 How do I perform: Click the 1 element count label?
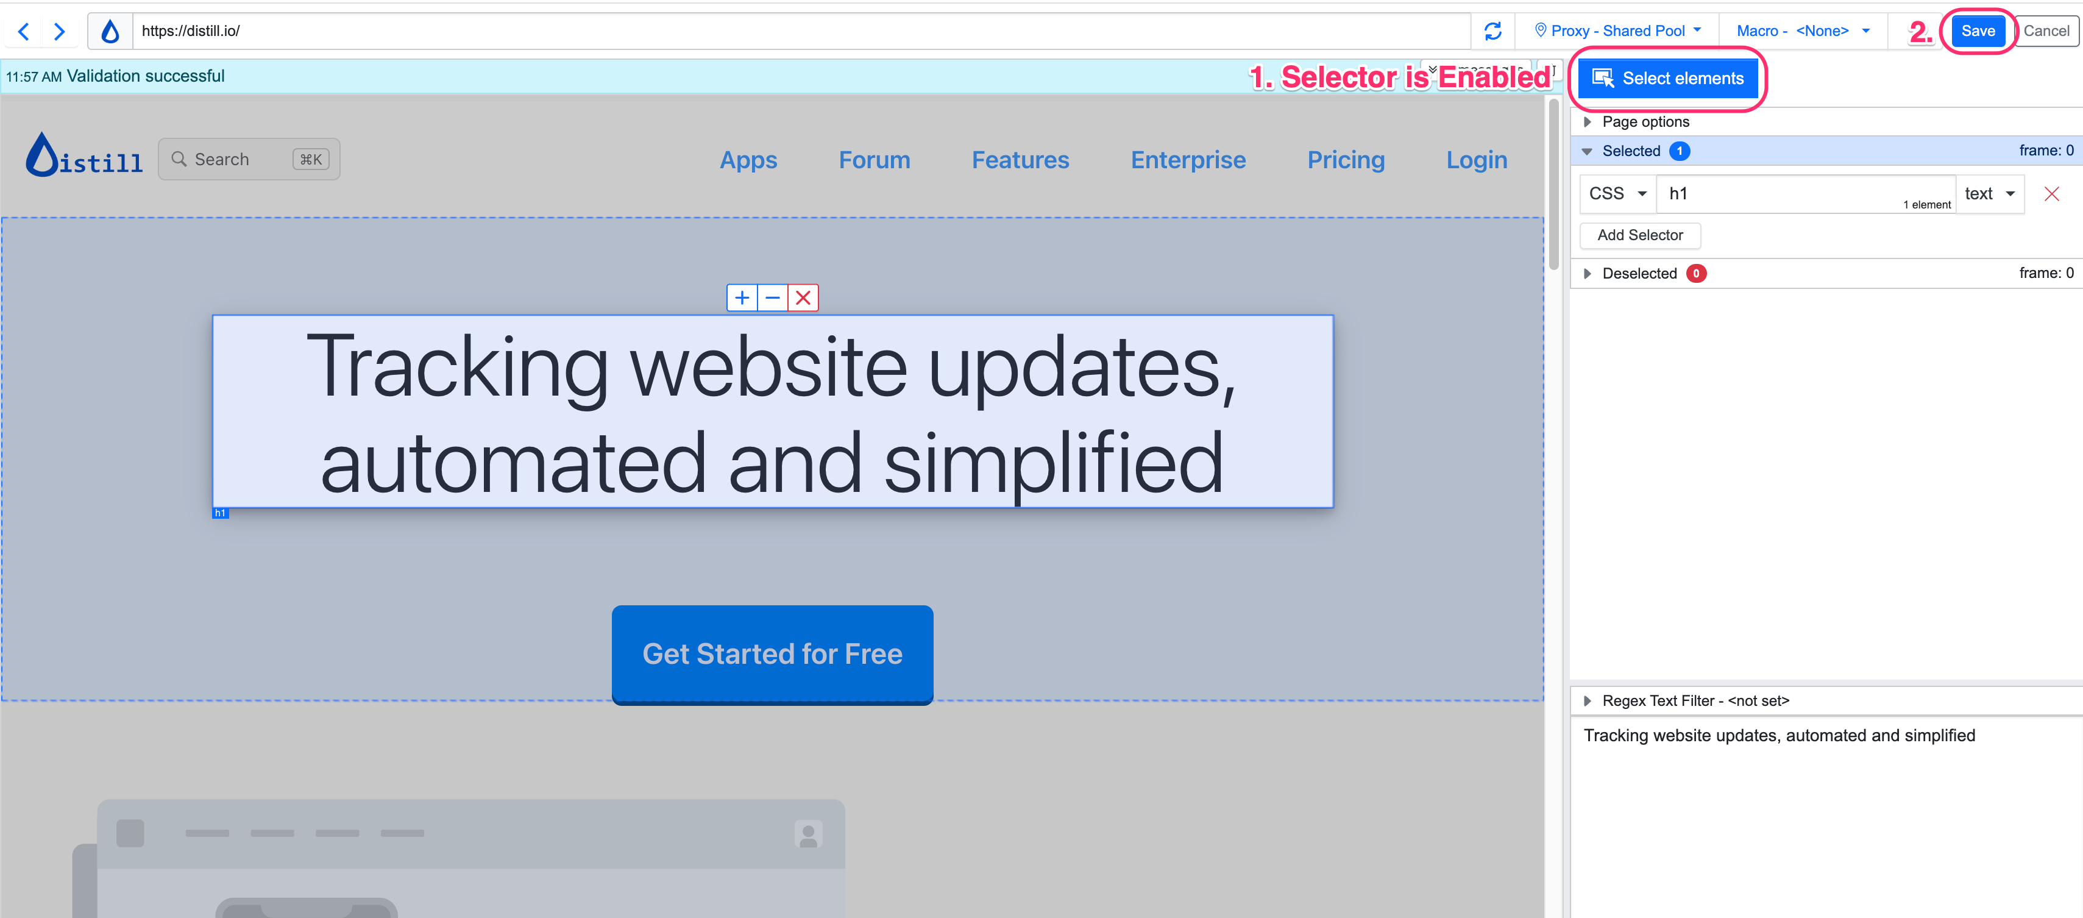pyautogui.click(x=1926, y=205)
